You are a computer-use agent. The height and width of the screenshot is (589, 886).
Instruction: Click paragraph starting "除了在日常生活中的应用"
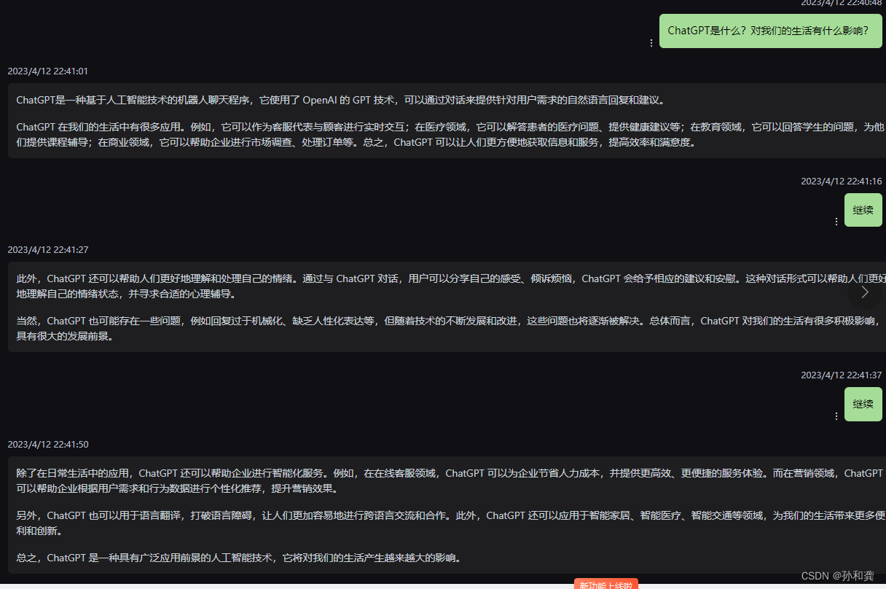point(450,481)
